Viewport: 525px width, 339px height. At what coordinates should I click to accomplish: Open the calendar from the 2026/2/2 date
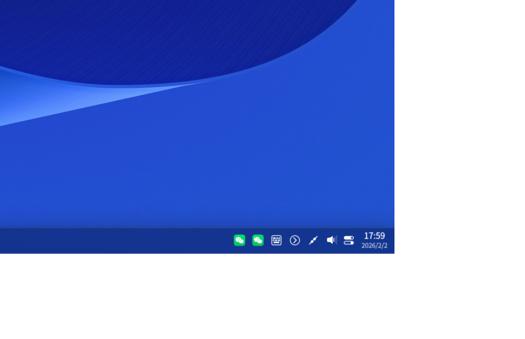point(374,245)
